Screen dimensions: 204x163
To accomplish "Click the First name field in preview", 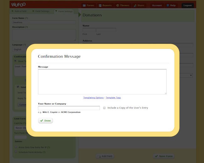I will [89, 30].
